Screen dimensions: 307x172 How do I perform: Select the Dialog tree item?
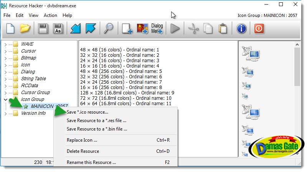(x=28, y=72)
